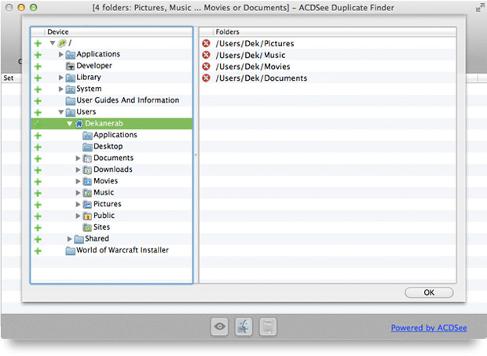Open the Powered by ACDSee link
Screen dimensions: 487x356
tap(429, 328)
